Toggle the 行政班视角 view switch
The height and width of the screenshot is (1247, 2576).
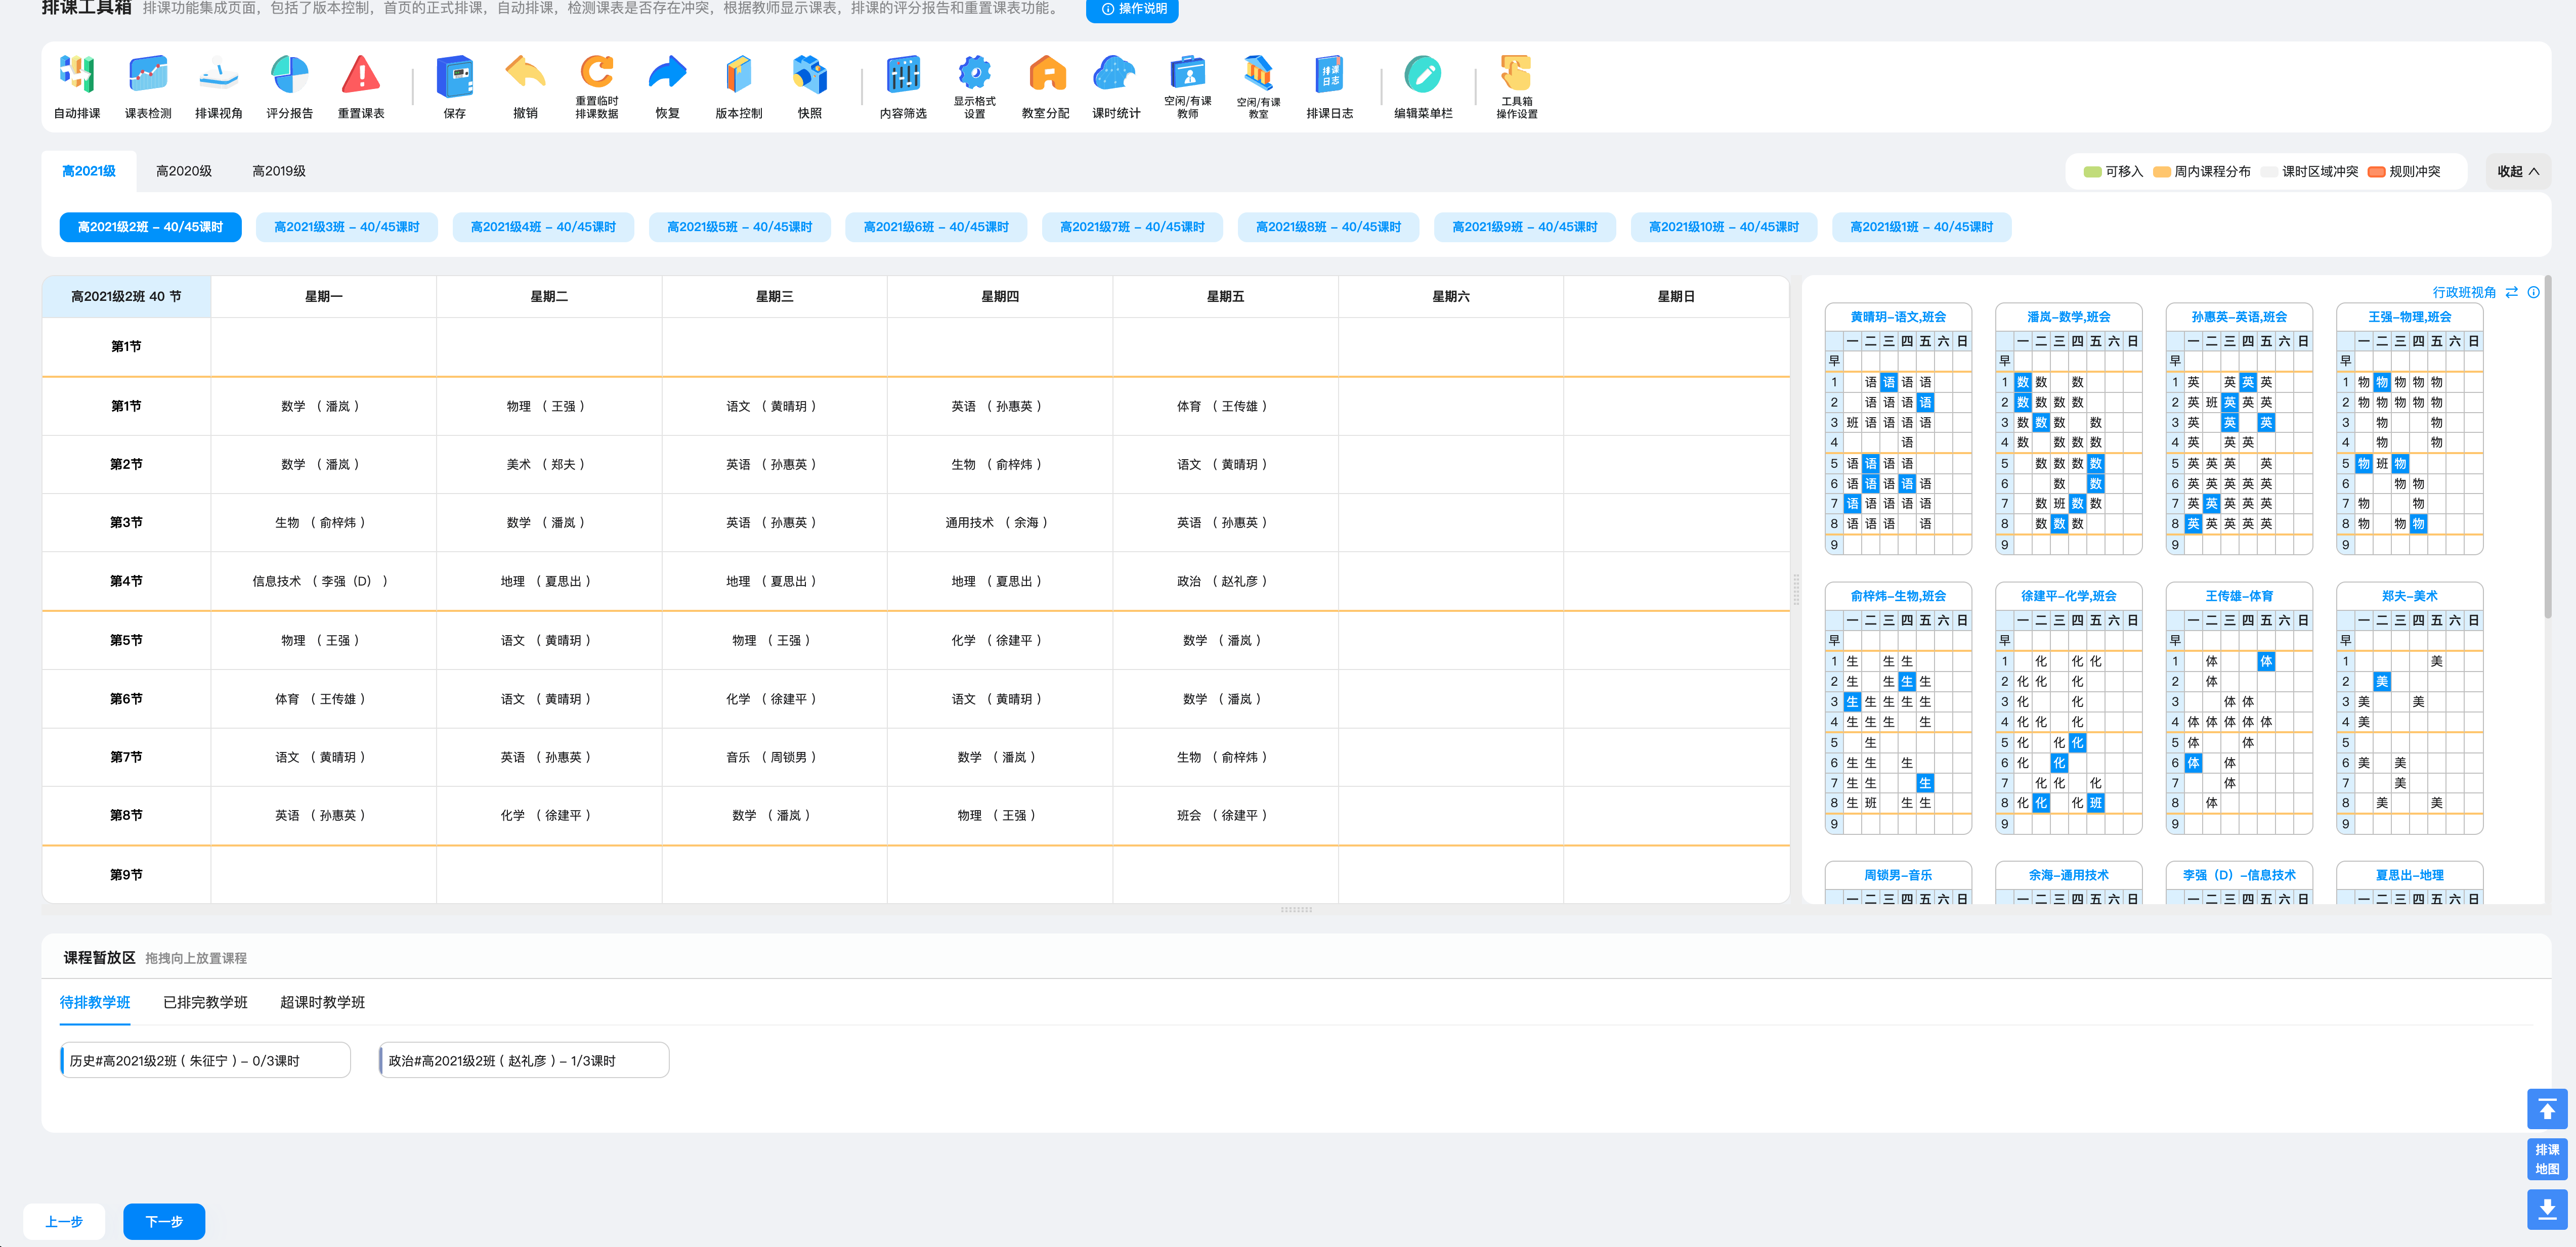(2512, 292)
